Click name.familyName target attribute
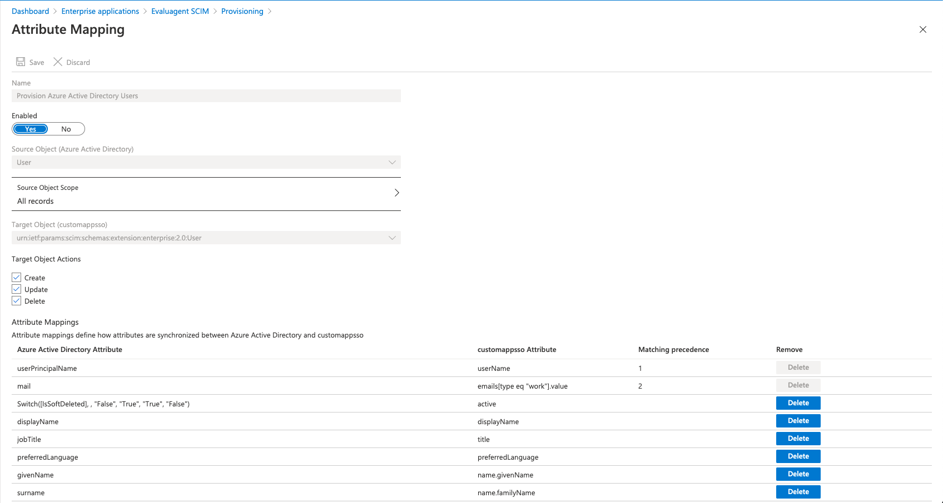 click(x=507, y=492)
